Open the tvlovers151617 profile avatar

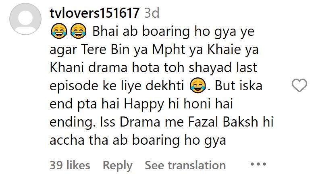tap(25, 19)
